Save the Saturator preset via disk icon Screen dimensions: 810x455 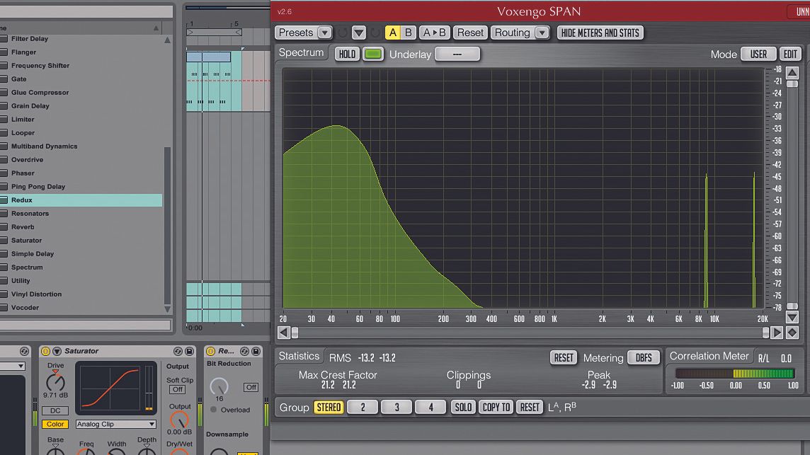[x=188, y=350]
